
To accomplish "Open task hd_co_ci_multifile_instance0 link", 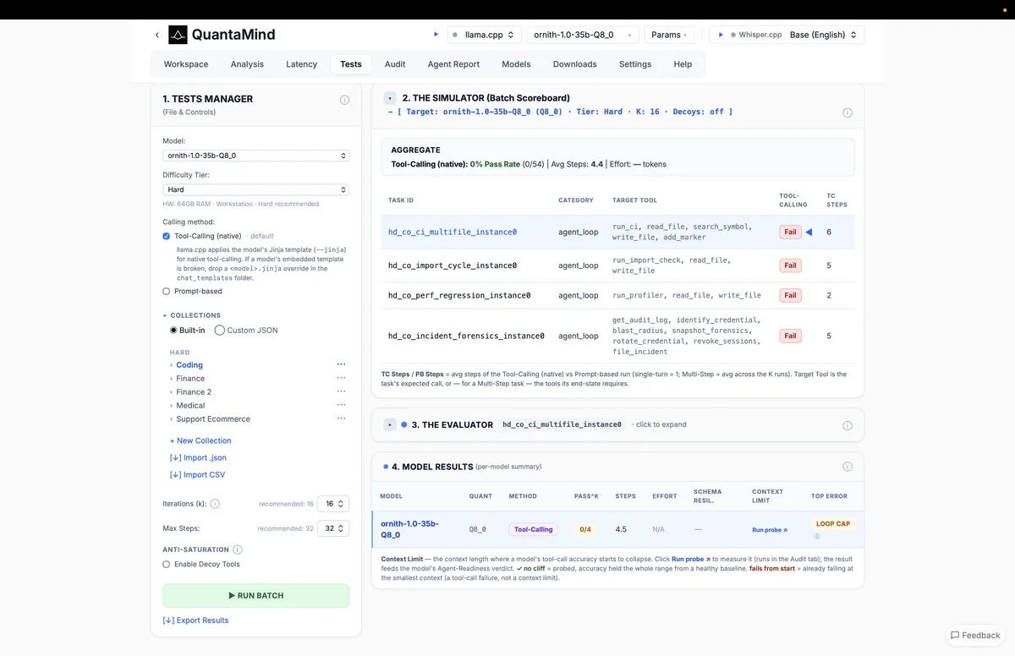I will pos(453,232).
